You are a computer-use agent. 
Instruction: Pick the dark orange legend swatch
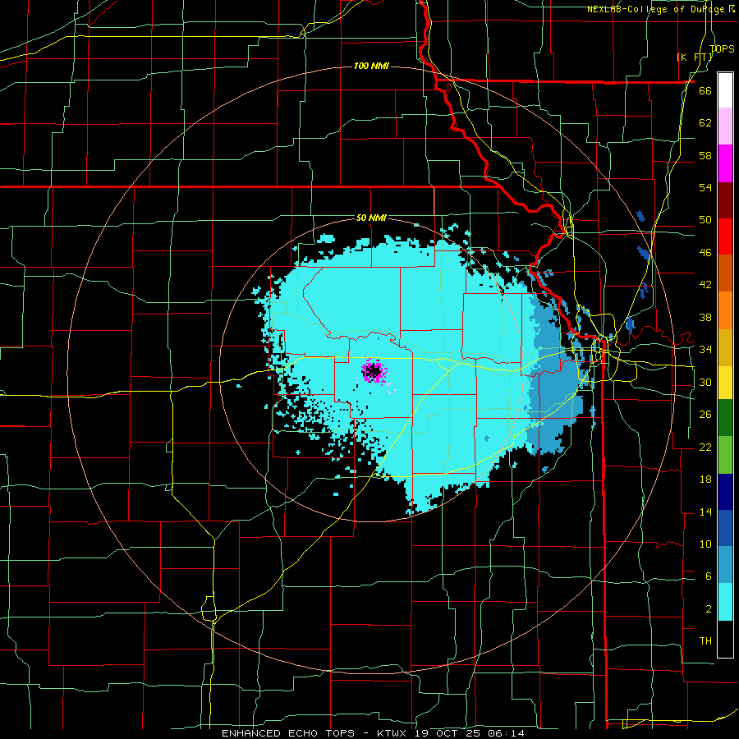click(725, 273)
